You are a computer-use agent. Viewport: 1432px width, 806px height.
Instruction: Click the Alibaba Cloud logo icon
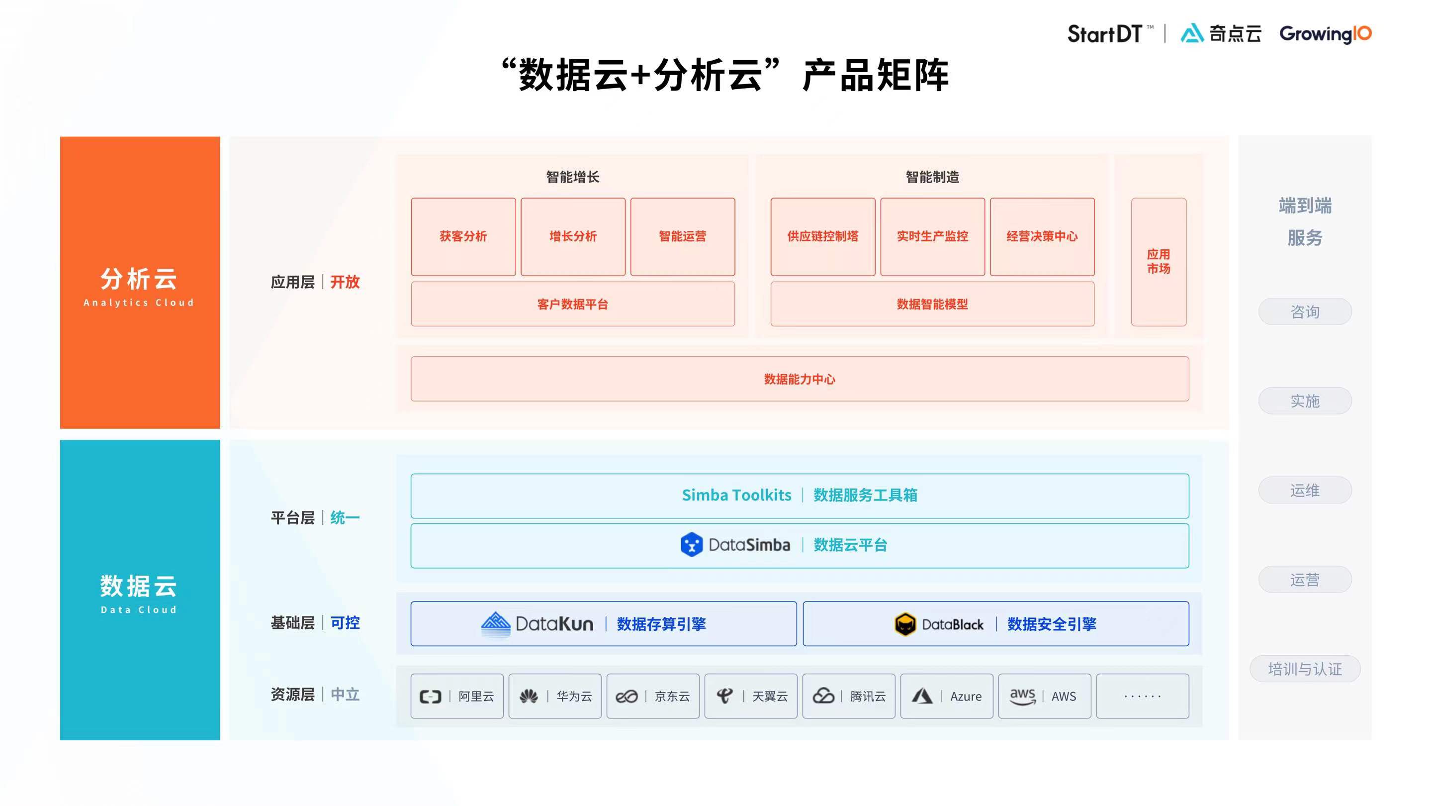(430, 697)
